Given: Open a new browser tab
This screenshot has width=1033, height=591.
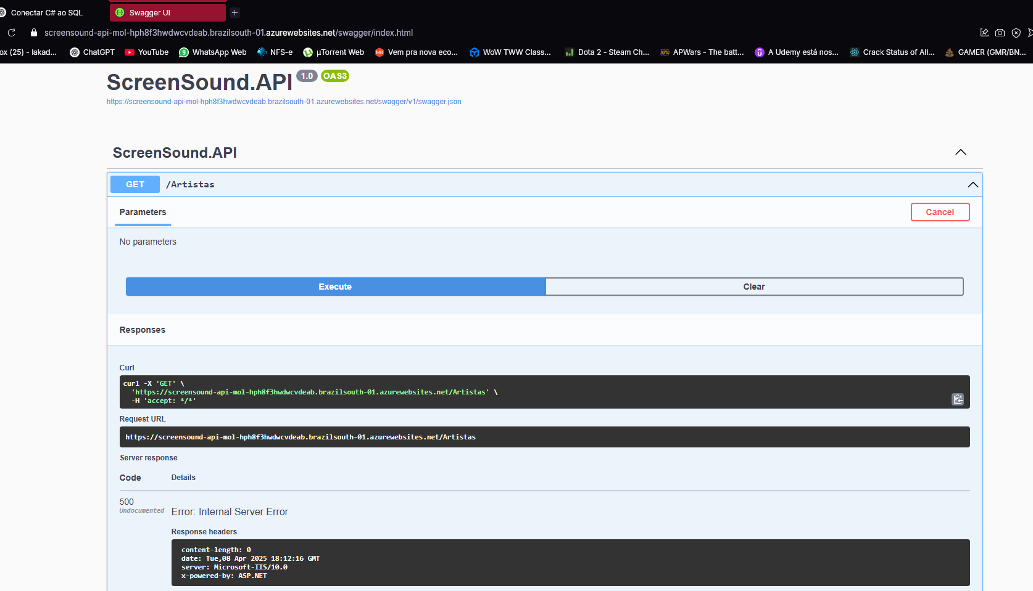Looking at the screenshot, I should 234,12.
